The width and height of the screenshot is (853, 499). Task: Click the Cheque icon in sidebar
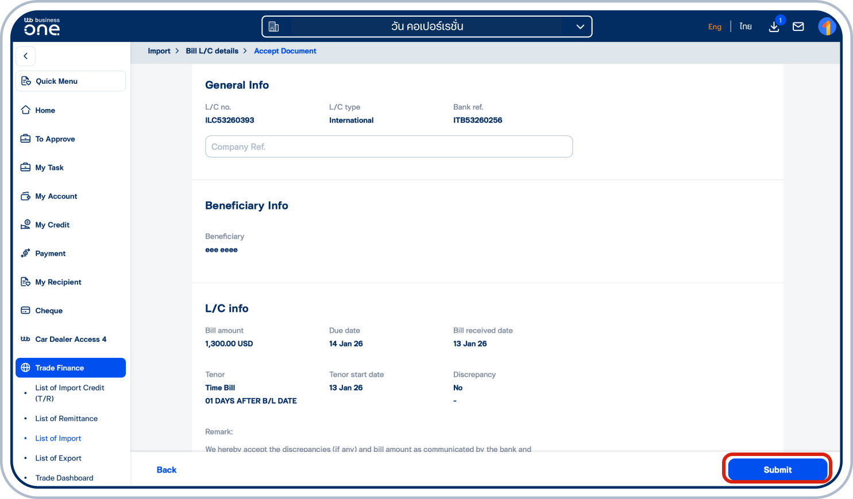pos(26,310)
